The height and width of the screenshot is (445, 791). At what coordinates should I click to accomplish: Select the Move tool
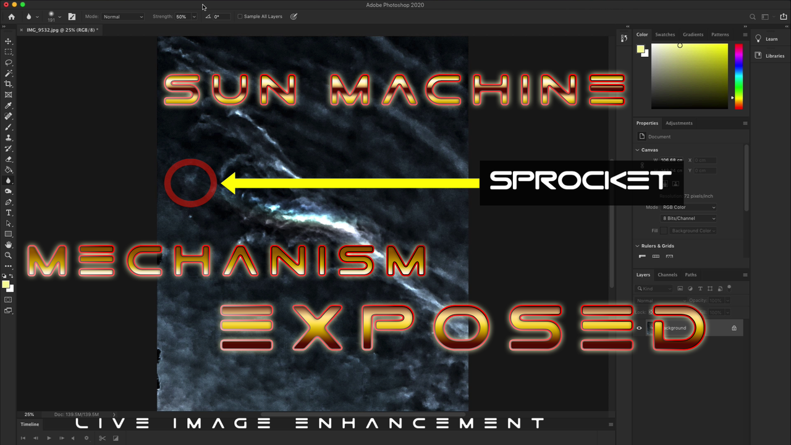tap(9, 41)
